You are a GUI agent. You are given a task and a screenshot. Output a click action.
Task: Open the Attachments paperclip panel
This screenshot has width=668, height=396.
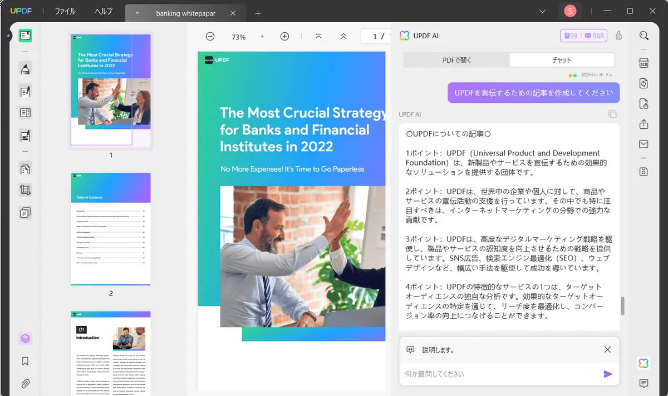coord(25,383)
